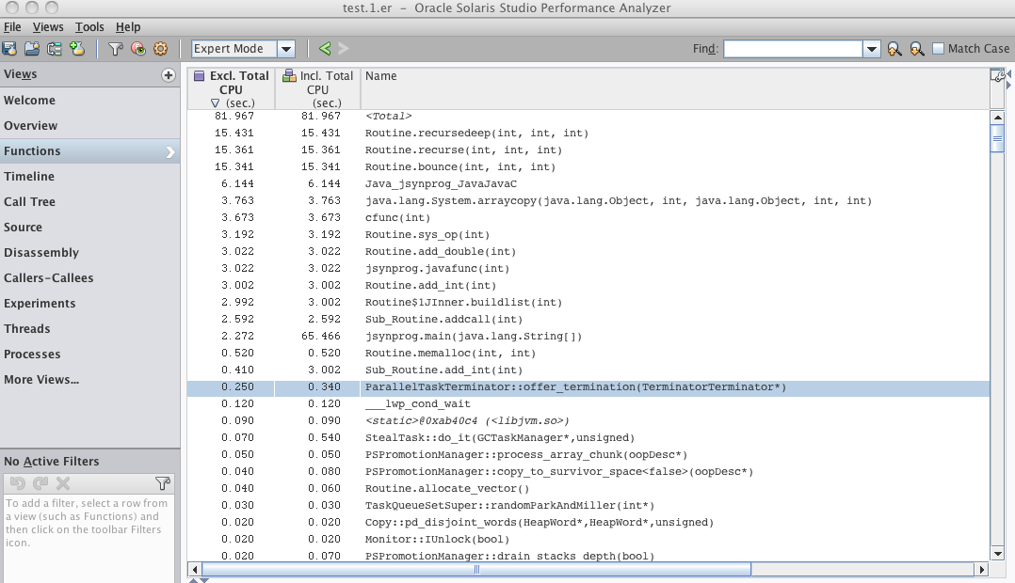1015x583 pixels.
Task: Open the Tools menu
Action: pyautogui.click(x=89, y=27)
